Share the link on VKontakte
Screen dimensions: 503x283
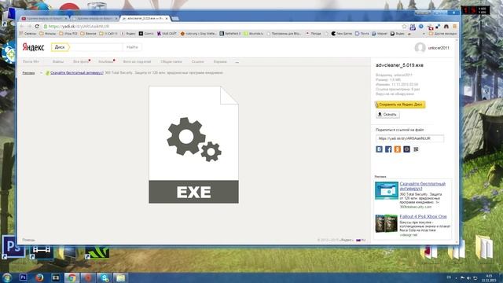tap(379, 149)
